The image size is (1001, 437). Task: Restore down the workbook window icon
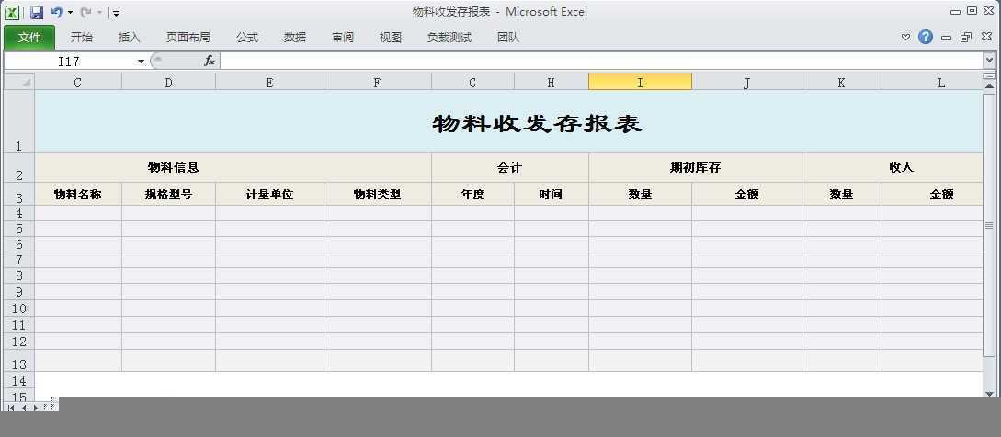coord(966,38)
